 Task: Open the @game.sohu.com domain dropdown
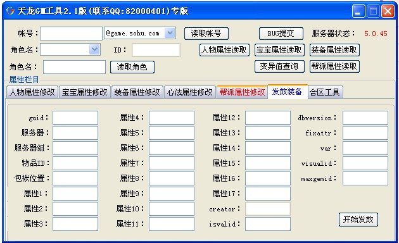170,33
